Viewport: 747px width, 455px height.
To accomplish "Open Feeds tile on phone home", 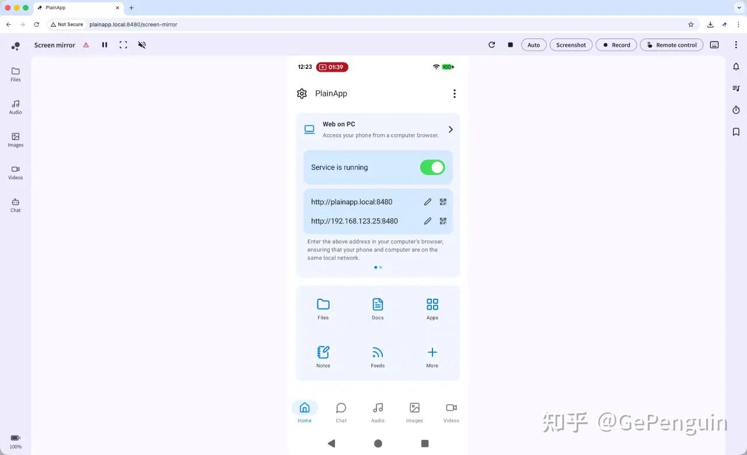I will point(378,356).
